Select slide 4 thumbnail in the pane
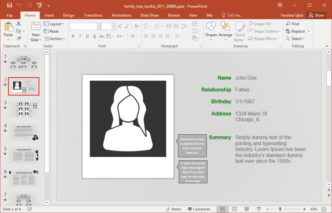 (24, 132)
